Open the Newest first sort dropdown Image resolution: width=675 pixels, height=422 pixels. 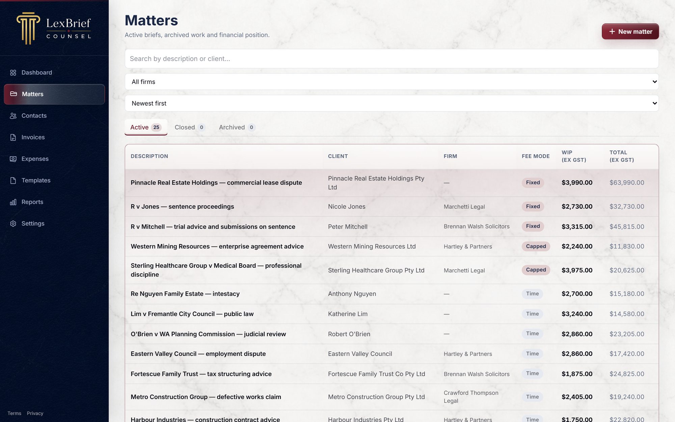click(391, 103)
